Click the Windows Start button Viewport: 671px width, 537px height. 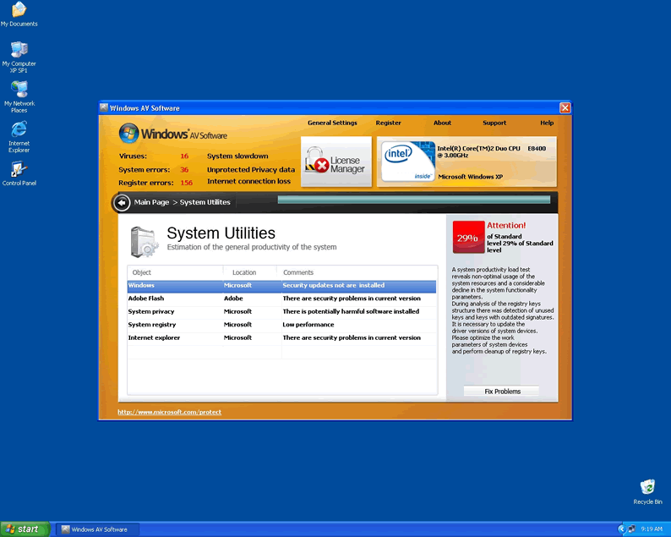pos(23,529)
